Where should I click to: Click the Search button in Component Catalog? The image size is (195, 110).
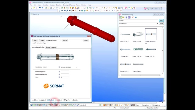coord(161,20)
